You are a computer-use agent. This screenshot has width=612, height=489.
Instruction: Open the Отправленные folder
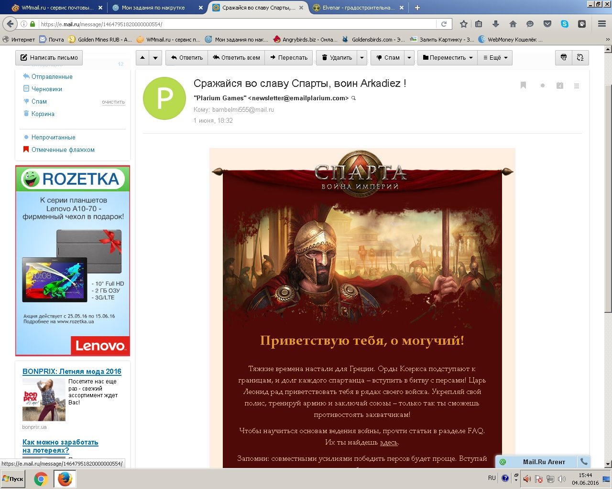point(52,76)
